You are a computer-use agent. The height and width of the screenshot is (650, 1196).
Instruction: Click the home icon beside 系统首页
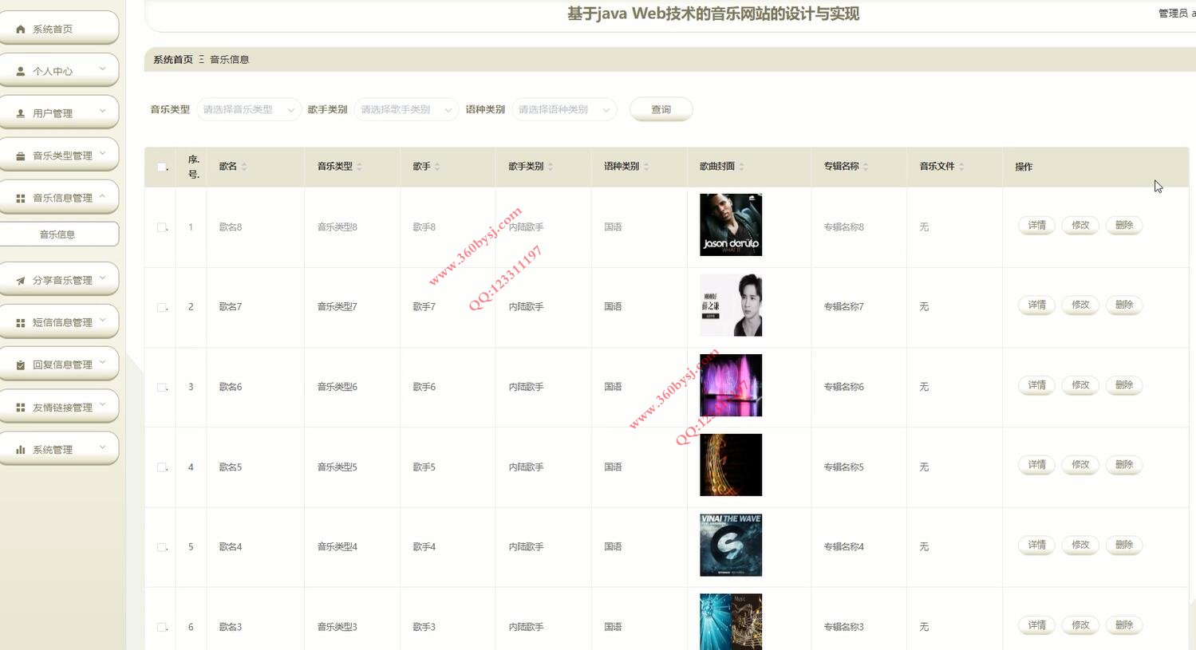coord(21,29)
